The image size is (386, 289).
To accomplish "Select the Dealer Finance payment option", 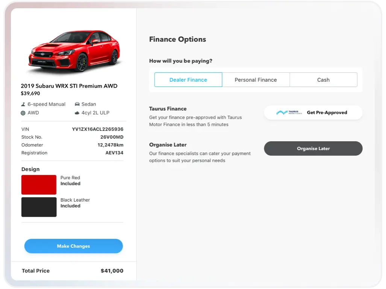I will pyautogui.click(x=188, y=80).
